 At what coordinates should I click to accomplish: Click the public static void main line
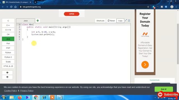[49, 27]
